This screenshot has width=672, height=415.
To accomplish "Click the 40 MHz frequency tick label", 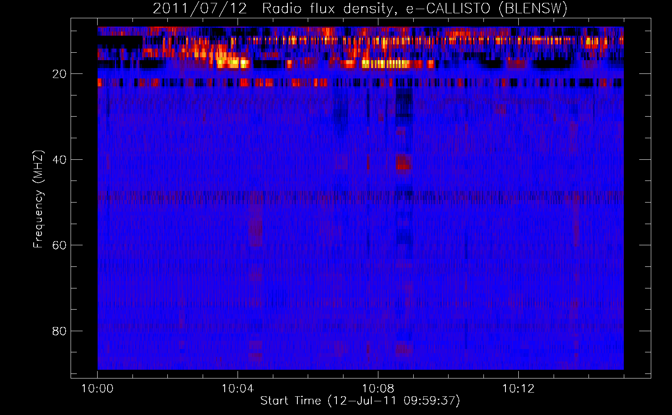I will pos(60,160).
